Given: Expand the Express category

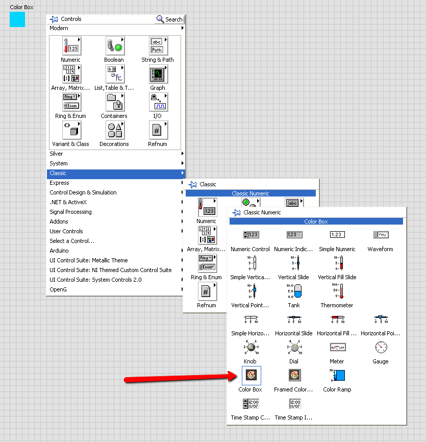Looking at the screenshot, I should pyautogui.click(x=115, y=183).
